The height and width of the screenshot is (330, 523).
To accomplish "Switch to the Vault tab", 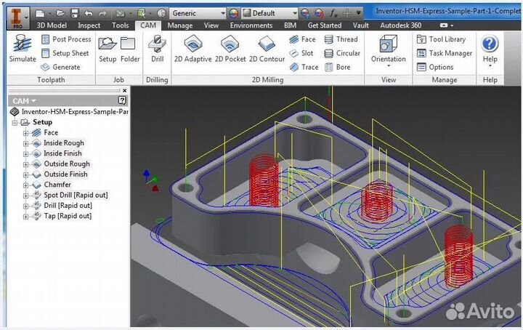I will pyautogui.click(x=361, y=25).
